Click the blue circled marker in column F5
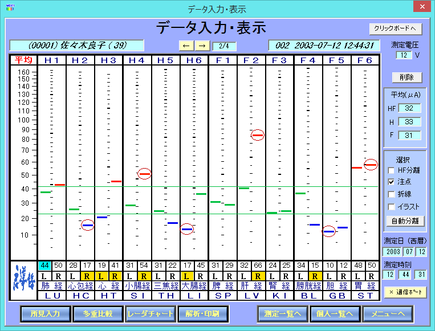Viewport: 435px width, 331px height. click(x=329, y=231)
